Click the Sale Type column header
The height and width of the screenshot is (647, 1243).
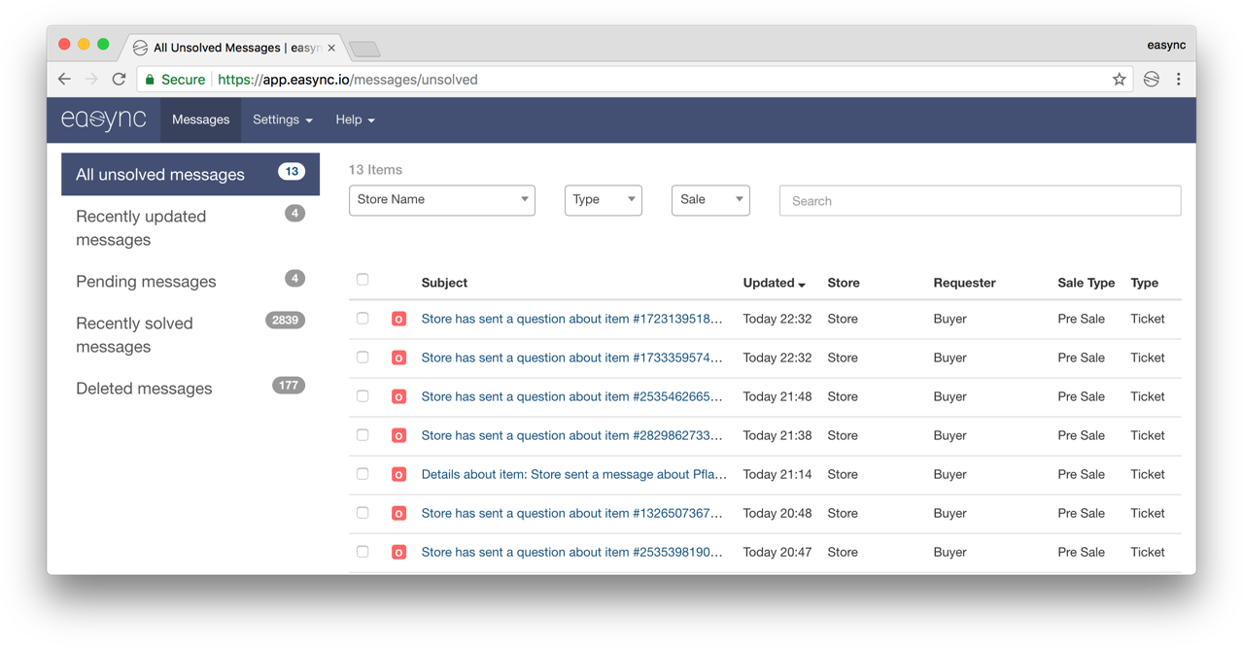click(1086, 283)
